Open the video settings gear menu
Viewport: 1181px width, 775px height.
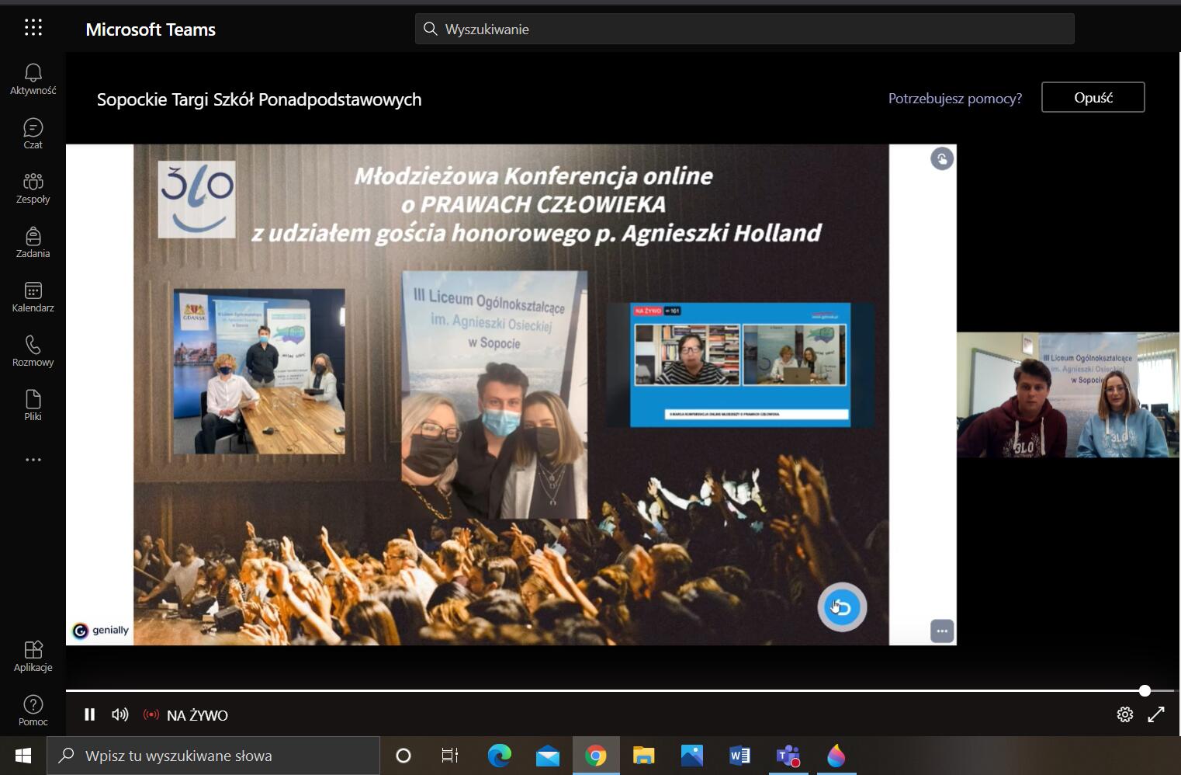[1124, 714]
